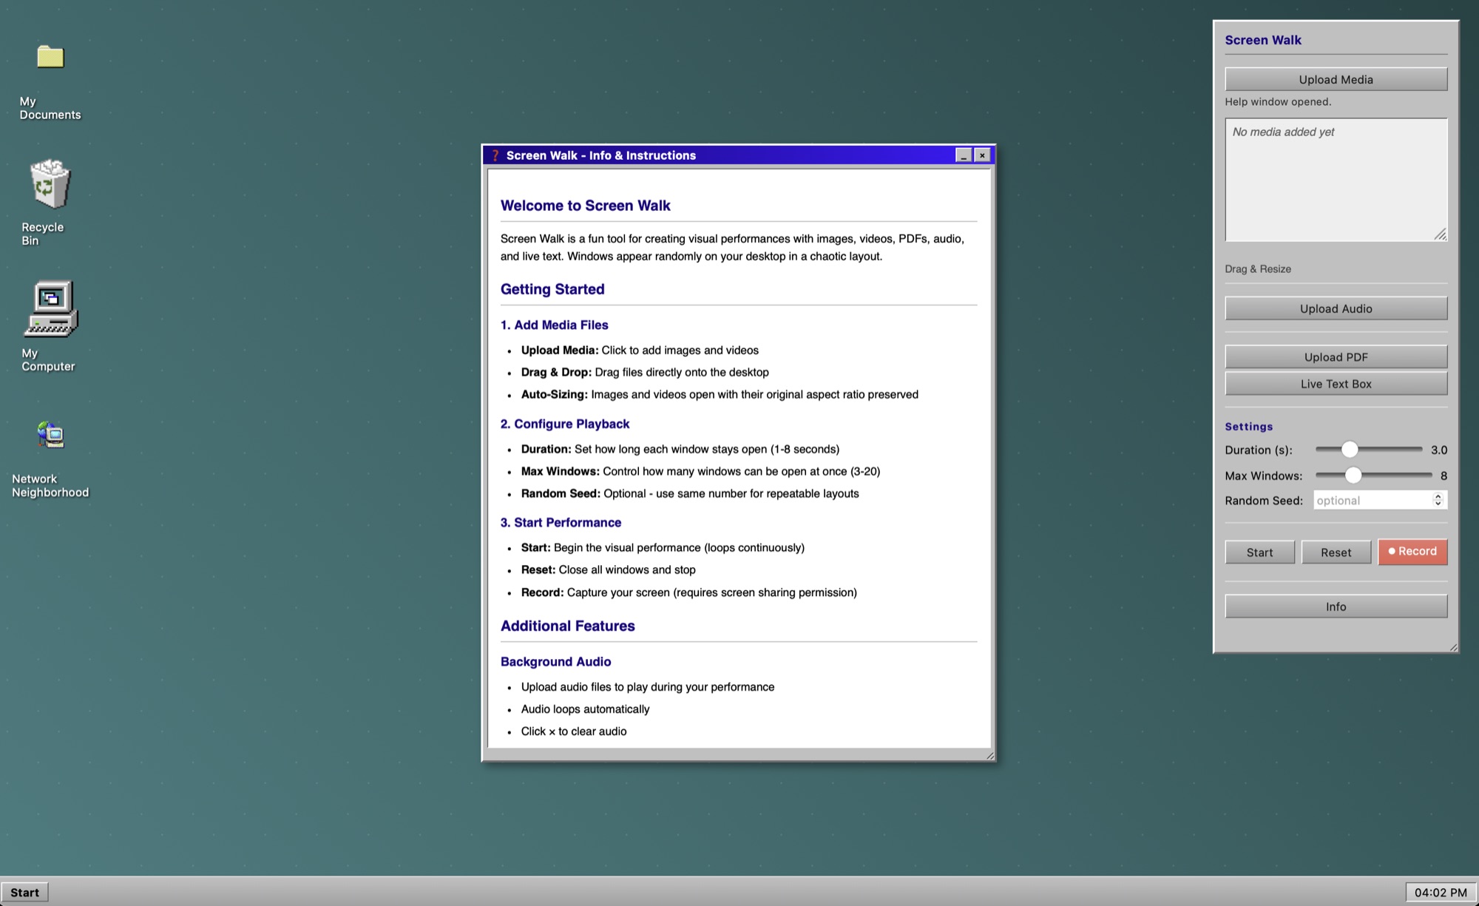This screenshot has height=906, width=1479.
Task: Adjust the Duration slider
Action: click(1350, 449)
